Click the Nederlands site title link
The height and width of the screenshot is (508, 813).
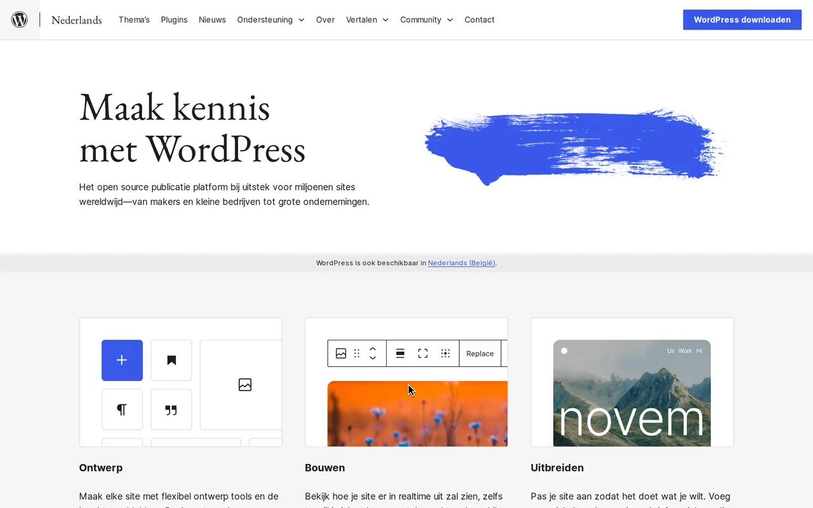[77, 20]
